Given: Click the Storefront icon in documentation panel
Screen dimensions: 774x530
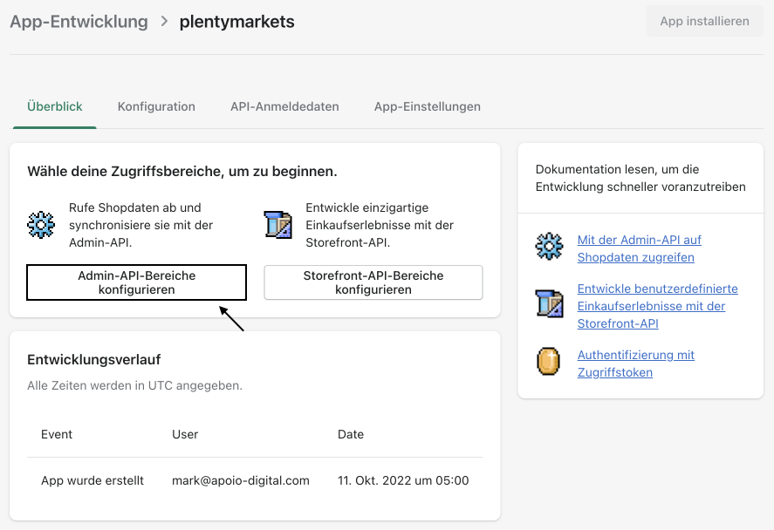Looking at the screenshot, I should pos(549,303).
